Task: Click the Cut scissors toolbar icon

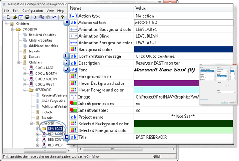Action: click(x=35, y=17)
